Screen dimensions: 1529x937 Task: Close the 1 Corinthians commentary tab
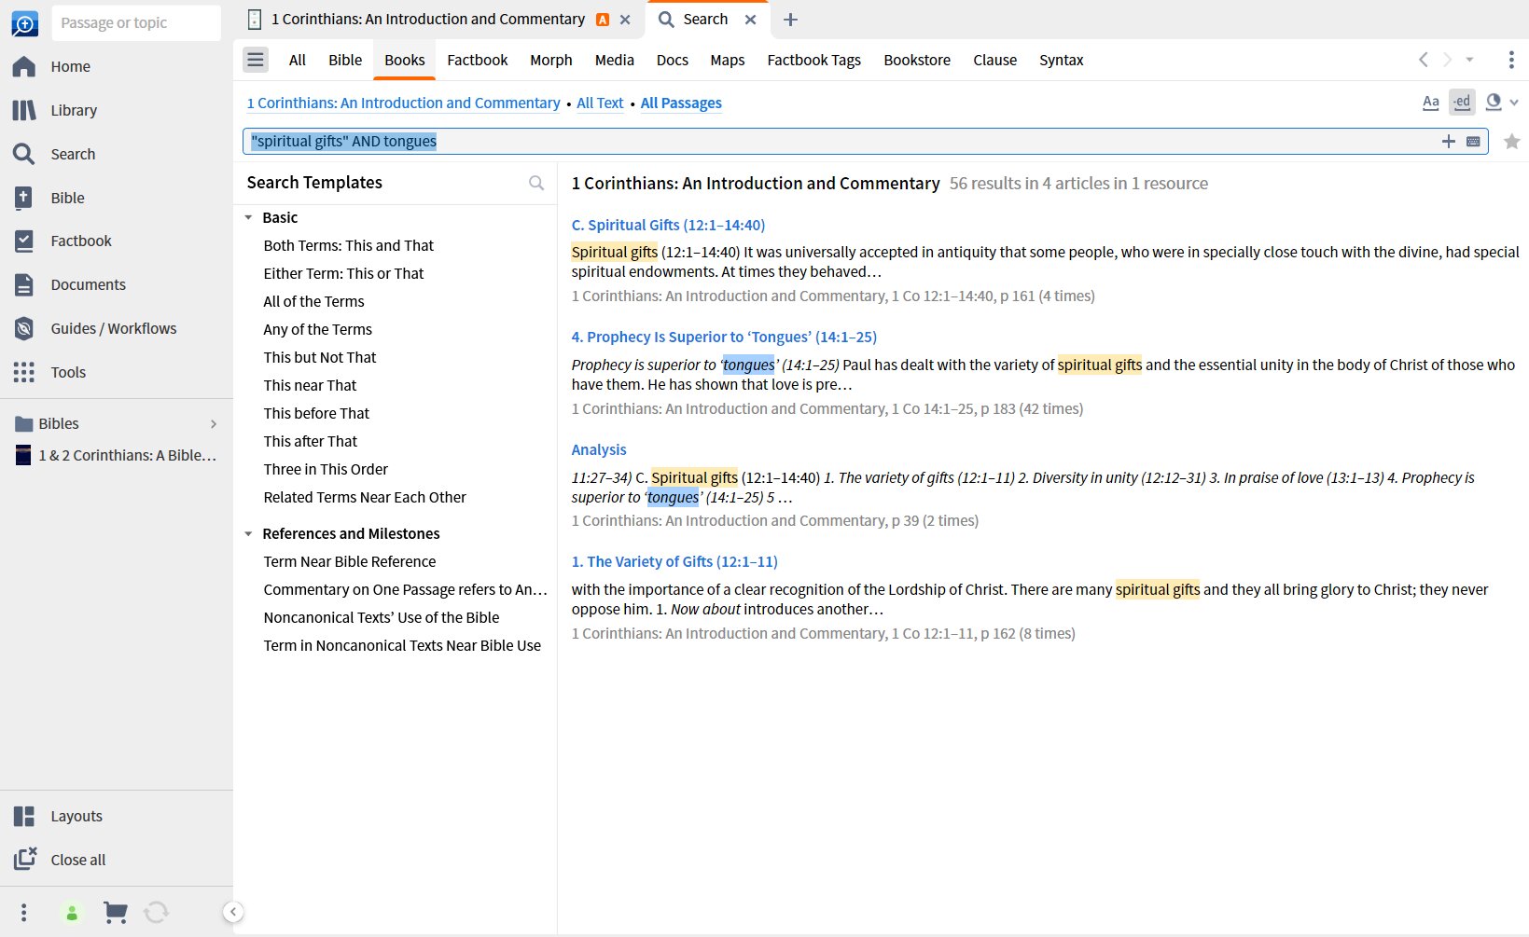(x=625, y=20)
